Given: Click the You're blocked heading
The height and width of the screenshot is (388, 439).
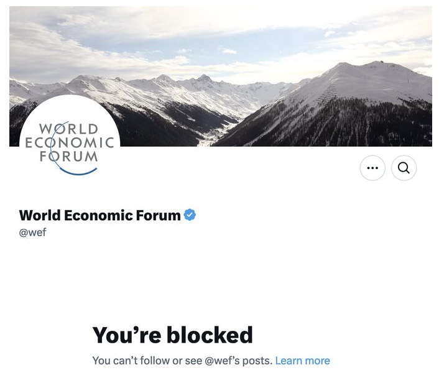Looking at the screenshot, I should click(x=172, y=335).
